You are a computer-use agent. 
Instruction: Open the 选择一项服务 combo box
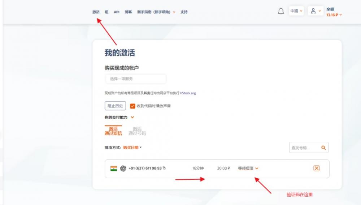pos(136,79)
